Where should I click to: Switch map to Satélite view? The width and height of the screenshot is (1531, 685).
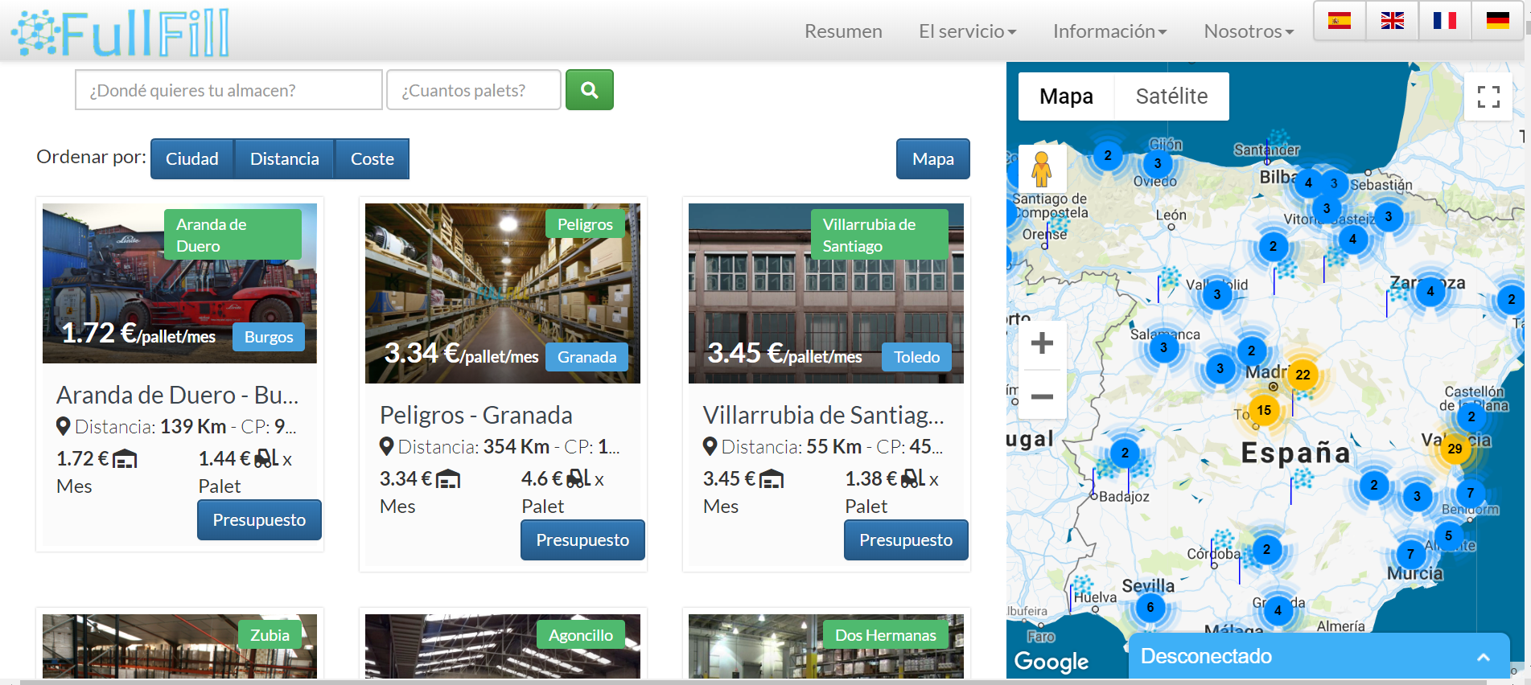(x=1171, y=96)
